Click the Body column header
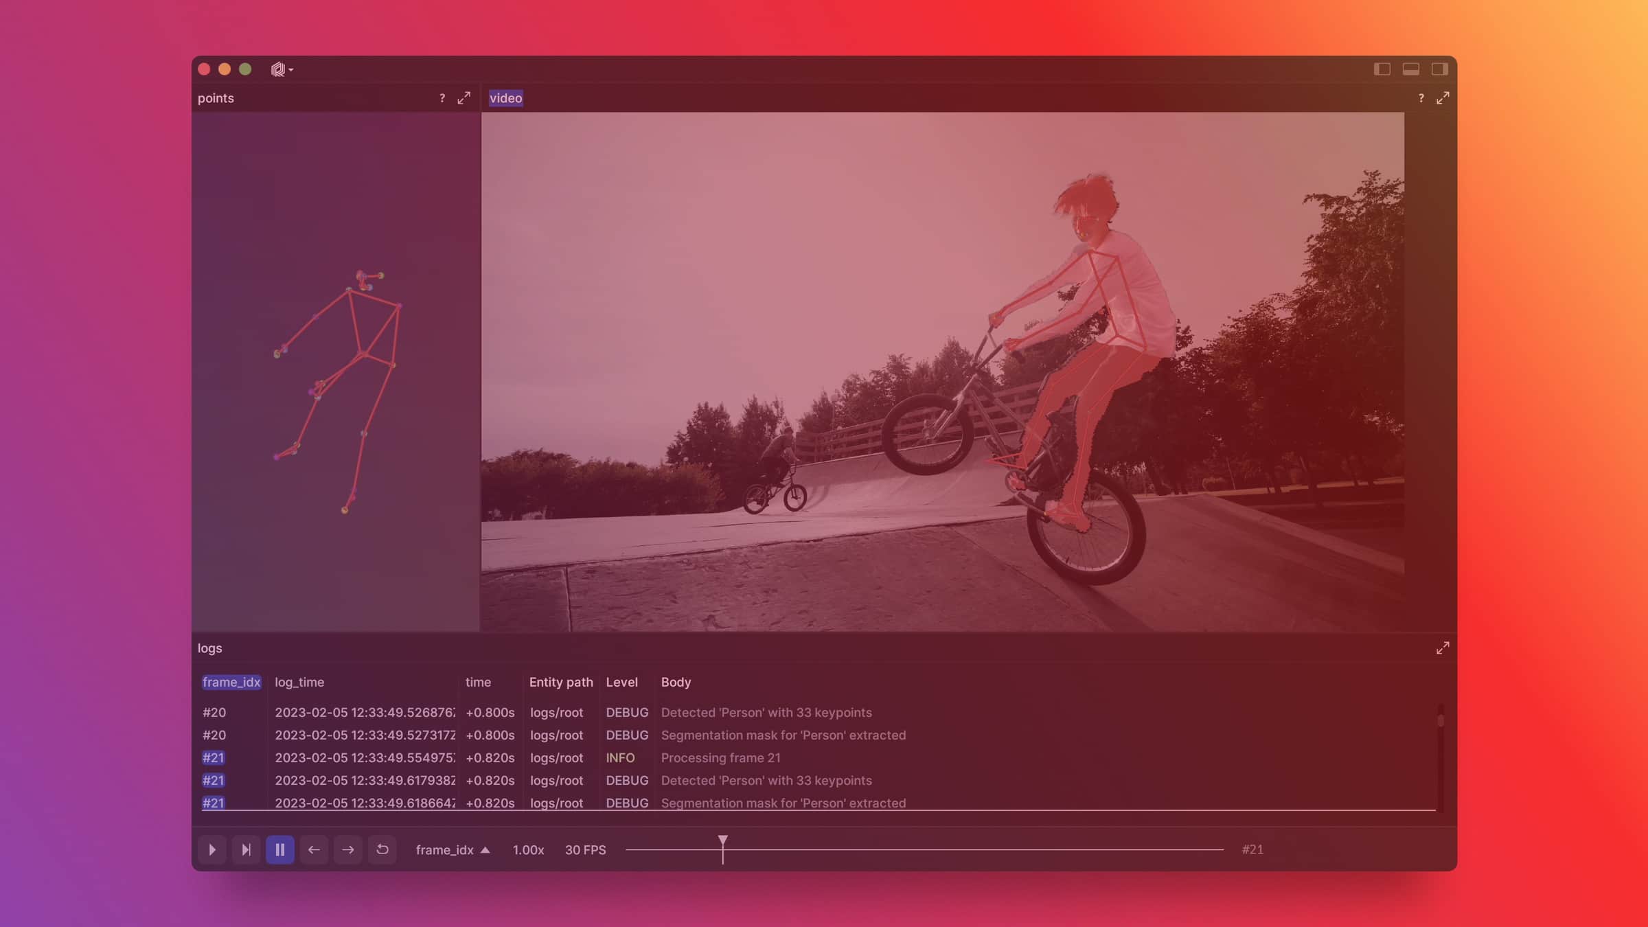Screen dimensions: 1648x927 pos(676,682)
